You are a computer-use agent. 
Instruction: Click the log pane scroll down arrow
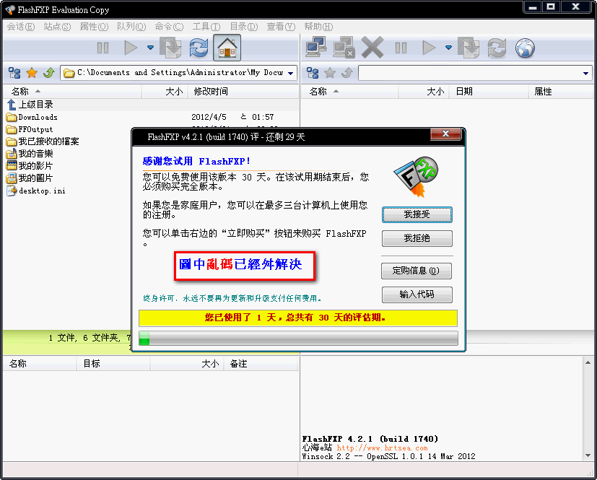(588, 455)
